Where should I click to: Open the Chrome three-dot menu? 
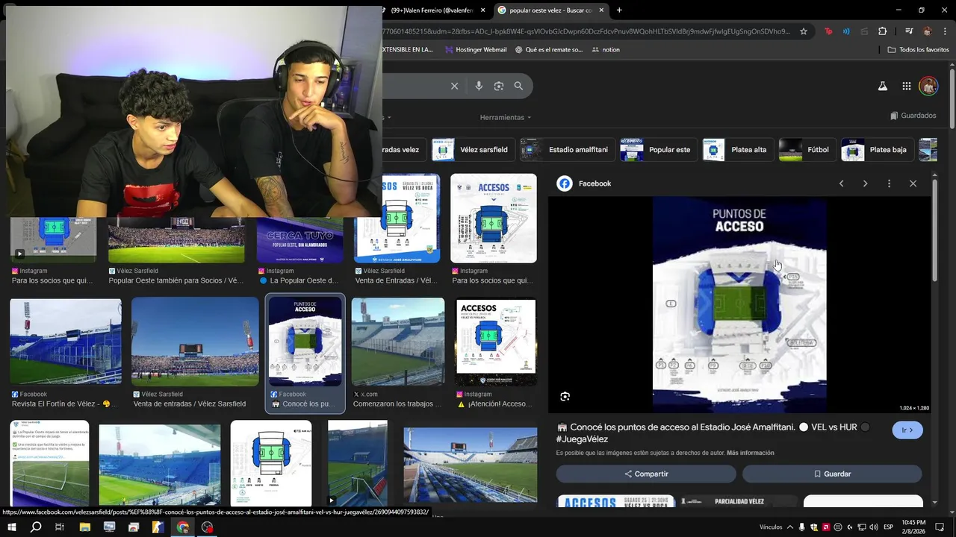point(944,31)
